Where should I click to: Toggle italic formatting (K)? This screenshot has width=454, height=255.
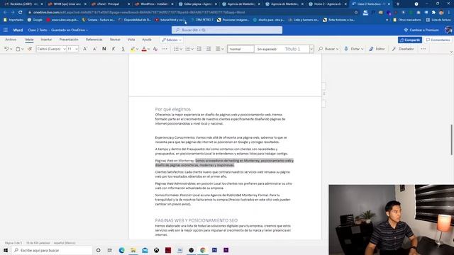[x=113, y=49]
